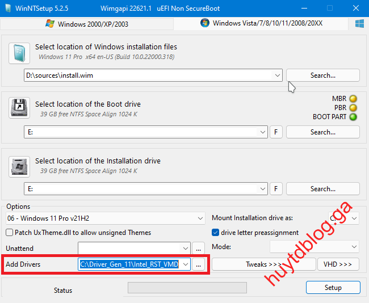The image size is (369, 303).
Task: Browse for Unattend file with ellipsis button
Action: point(198,249)
